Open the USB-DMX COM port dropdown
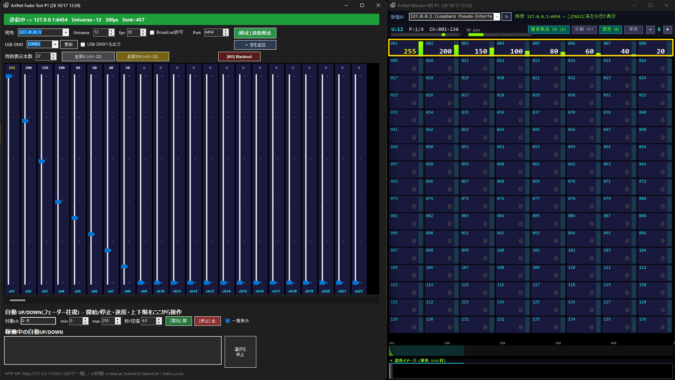 55,44
